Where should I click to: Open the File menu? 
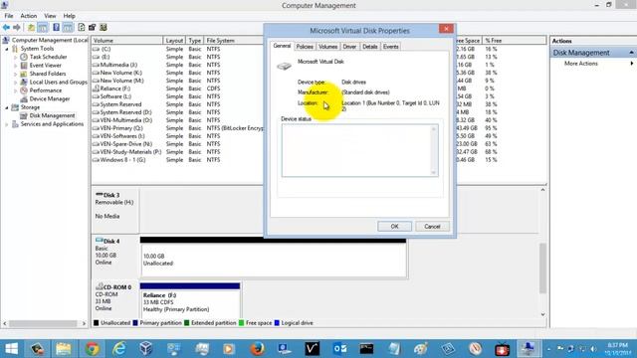coord(9,16)
